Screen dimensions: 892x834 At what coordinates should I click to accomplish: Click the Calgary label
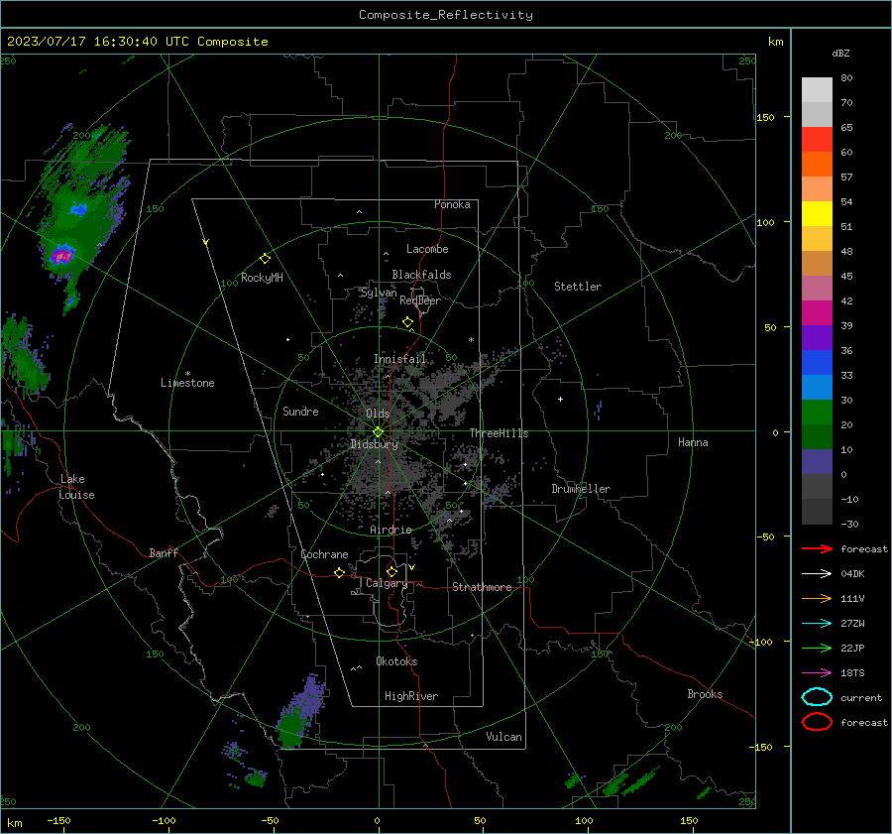(387, 583)
